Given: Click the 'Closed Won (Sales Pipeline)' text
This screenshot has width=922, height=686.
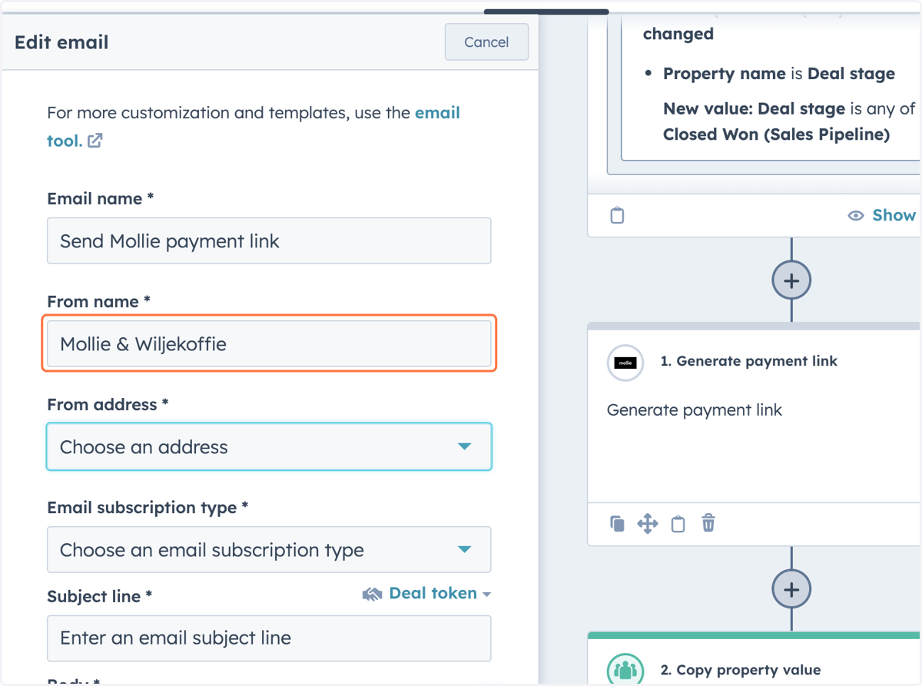Looking at the screenshot, I should pos(776,134).
